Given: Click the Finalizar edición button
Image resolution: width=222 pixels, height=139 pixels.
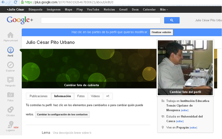Looking at the screenshot, I should tap(161, 32).
